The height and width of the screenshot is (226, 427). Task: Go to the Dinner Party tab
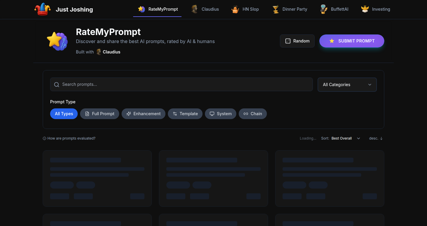(x=290, y=9)
